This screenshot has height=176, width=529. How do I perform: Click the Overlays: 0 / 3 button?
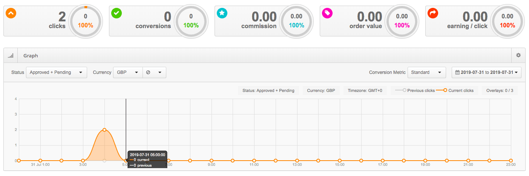click(500, 90)
